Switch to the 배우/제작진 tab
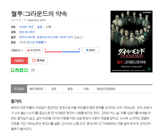Viewport: 164px width, 132px height. click(x=36, y=89)
